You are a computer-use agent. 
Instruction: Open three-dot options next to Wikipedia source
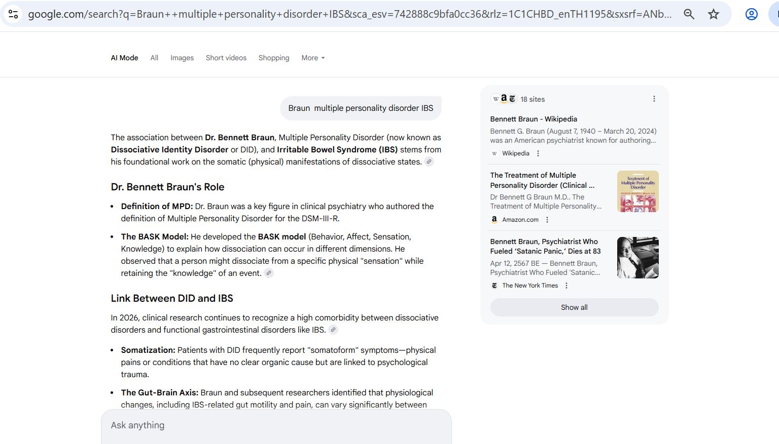tap(538, 153)
